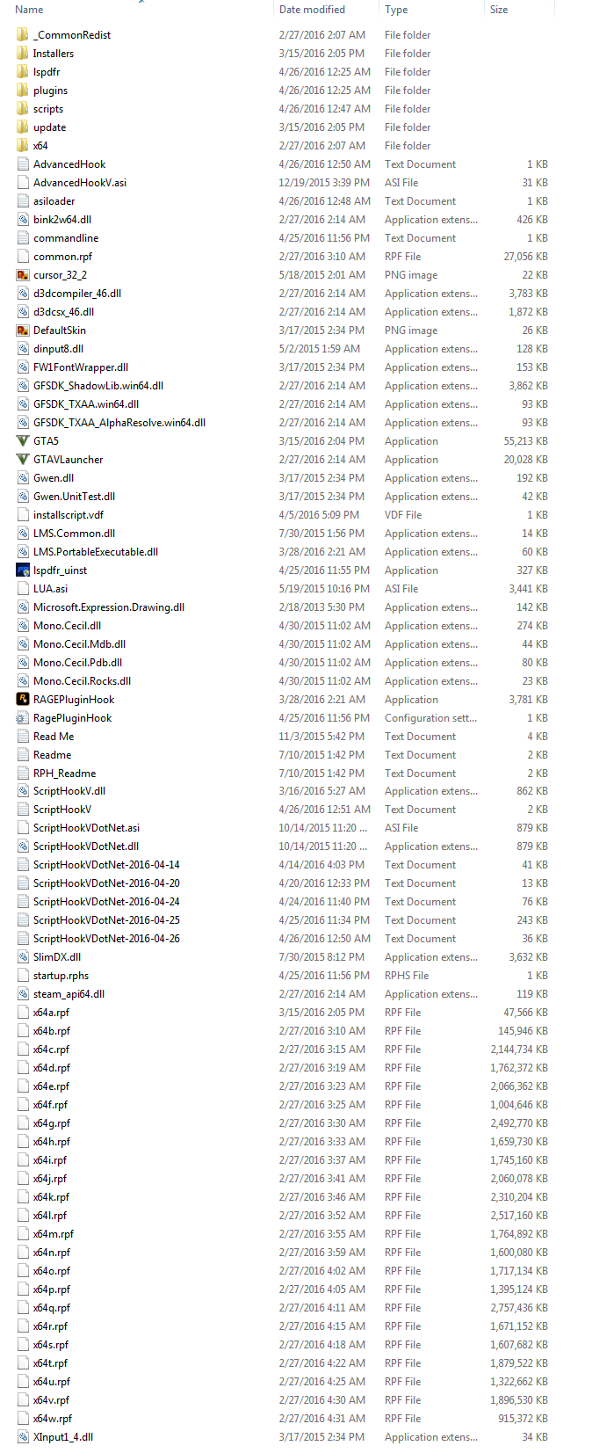Select the installscript.vdf file name
Image resolution: width=592 pixels, height=1453 pixels.
tap(69, 515)
